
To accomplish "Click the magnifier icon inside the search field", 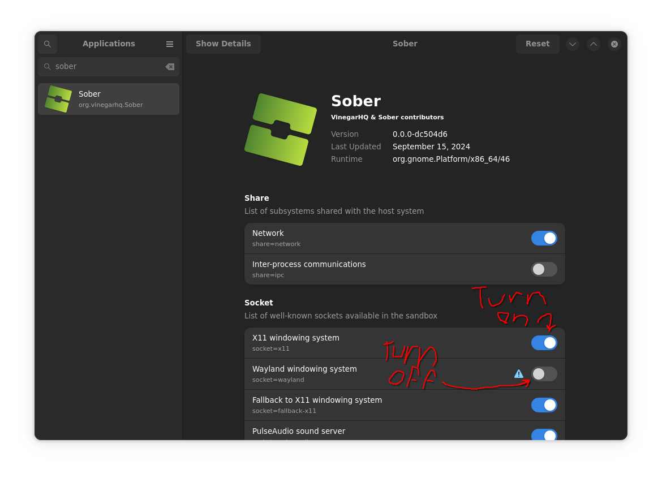I will (x=48, y=67).
